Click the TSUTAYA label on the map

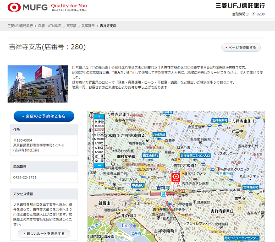(128, 179)
